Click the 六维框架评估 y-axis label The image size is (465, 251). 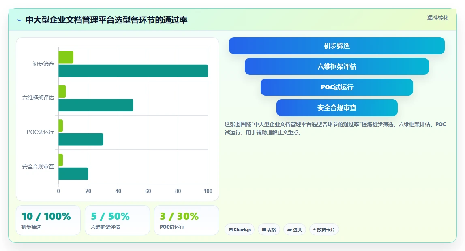pos(38,98)
